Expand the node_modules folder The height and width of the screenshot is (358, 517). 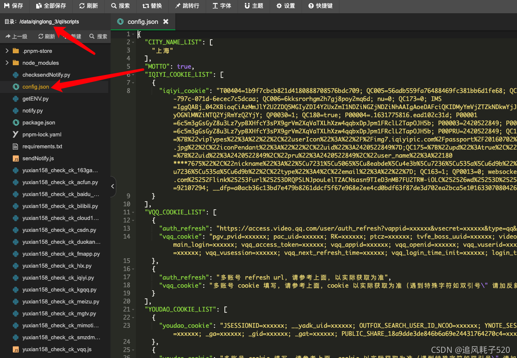(7, 63)
